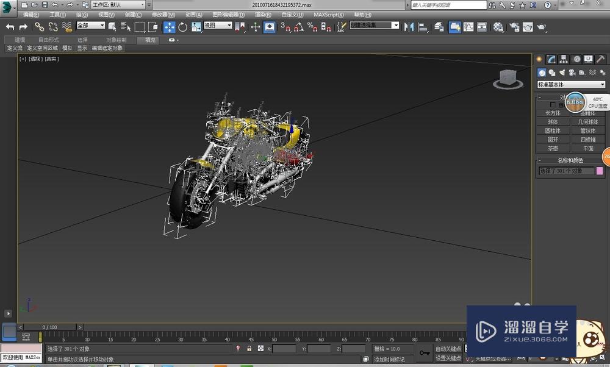
Task: Click the Undo arrow in the toolbar
Action: pyautogui.click(x=9, y=27)
